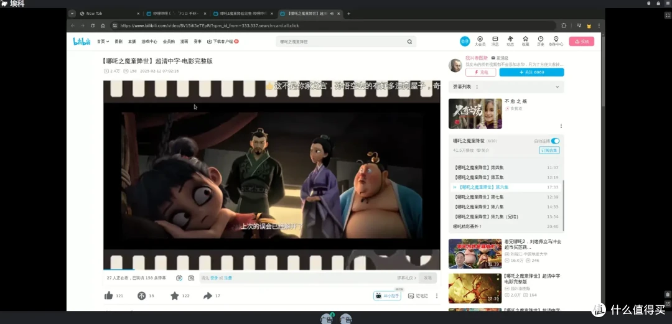Click the pink 投稿 button
This screenshot has width=672, height=324.
click(582, 41)
